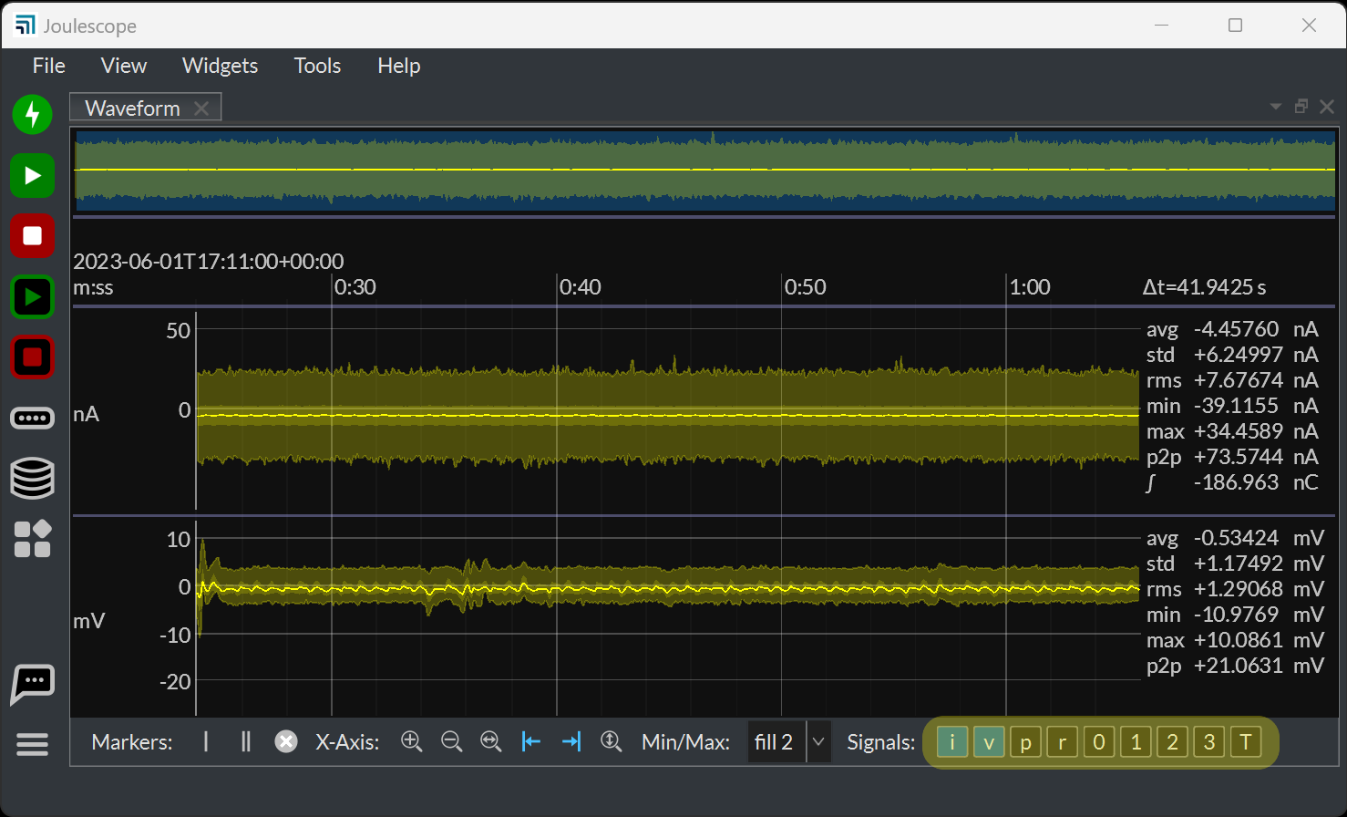Enable the current range signal r
Viewport: 1347px width, 817px height.
[1063, 742]
